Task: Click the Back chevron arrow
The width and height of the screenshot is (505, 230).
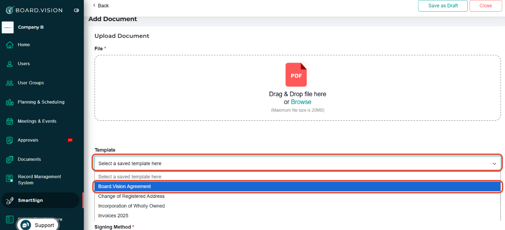Action: pyautogui.click(x=94, y=5)
